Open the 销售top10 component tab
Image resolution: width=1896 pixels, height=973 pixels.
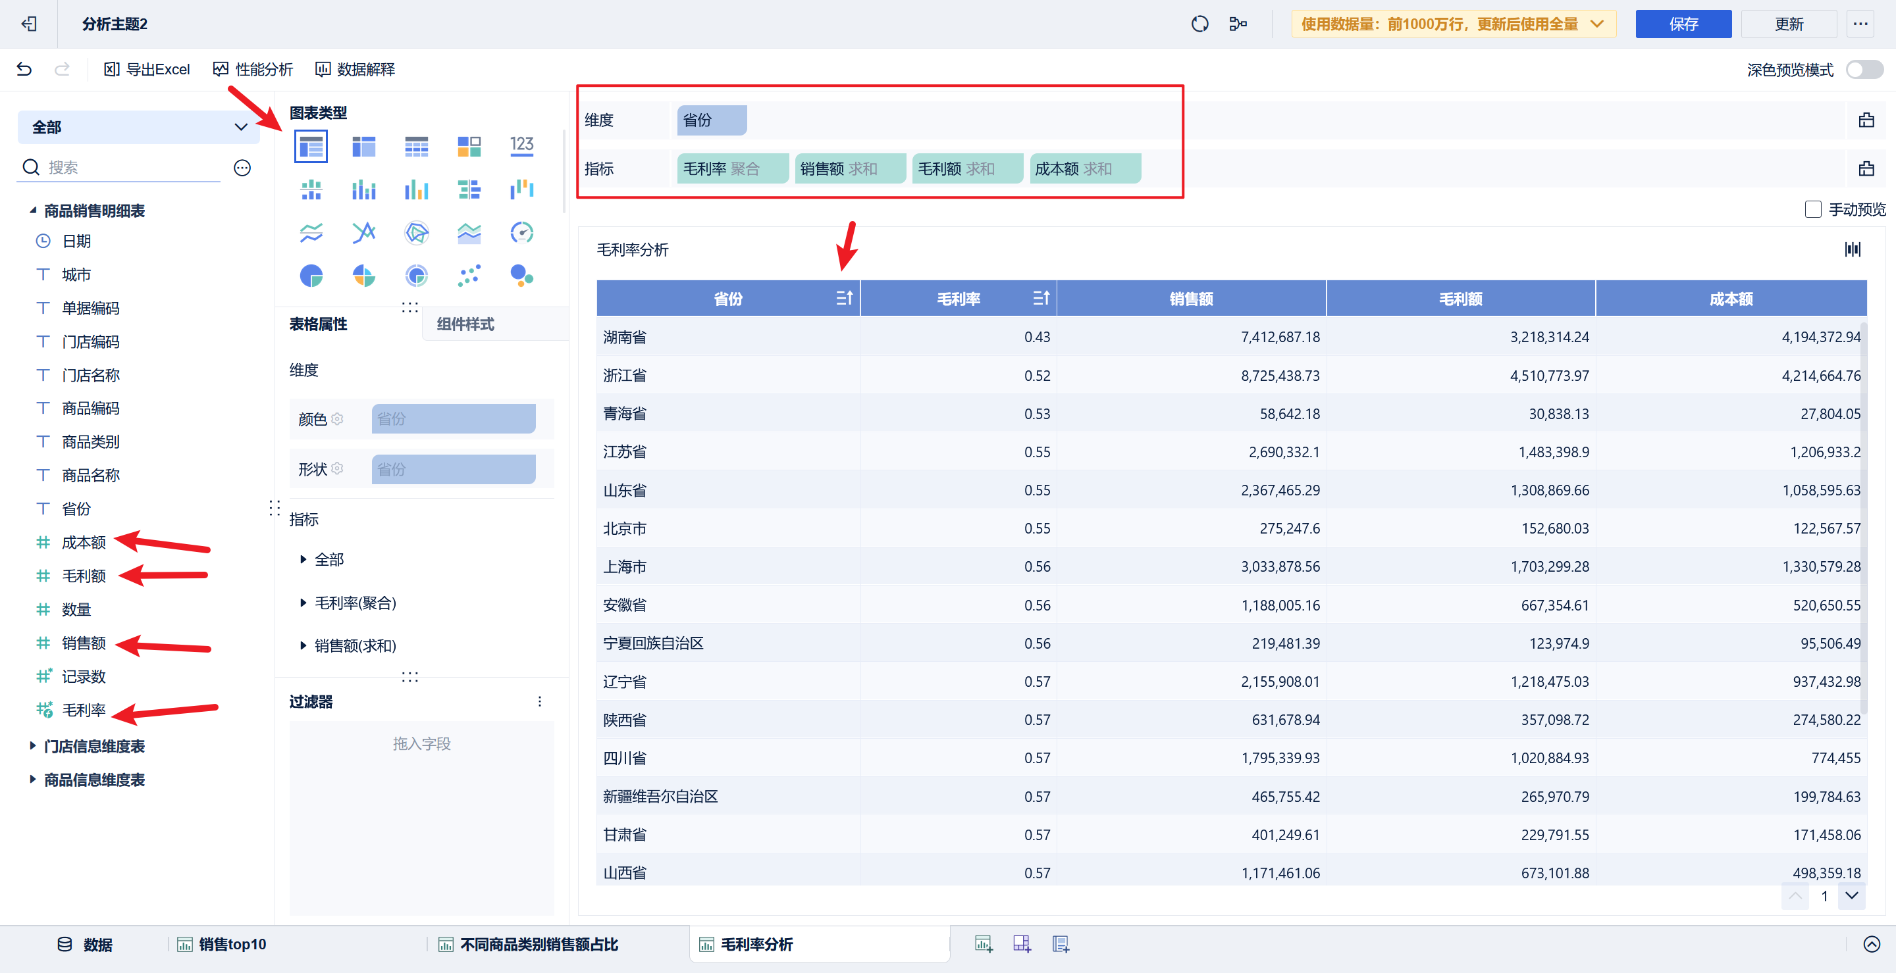pos(231,943)
